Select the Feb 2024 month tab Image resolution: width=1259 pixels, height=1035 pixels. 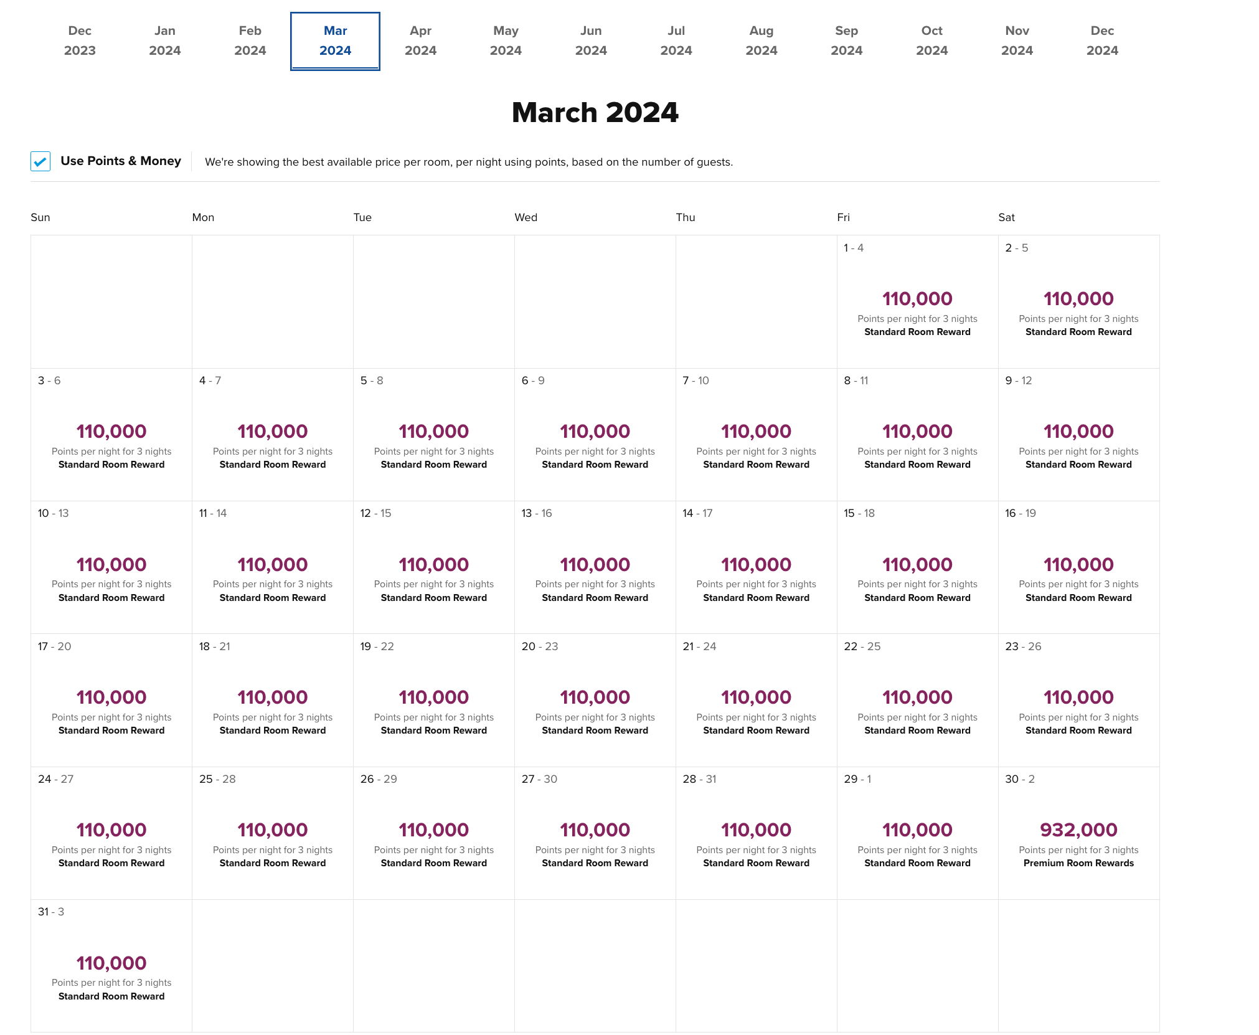tap(250, 40)
